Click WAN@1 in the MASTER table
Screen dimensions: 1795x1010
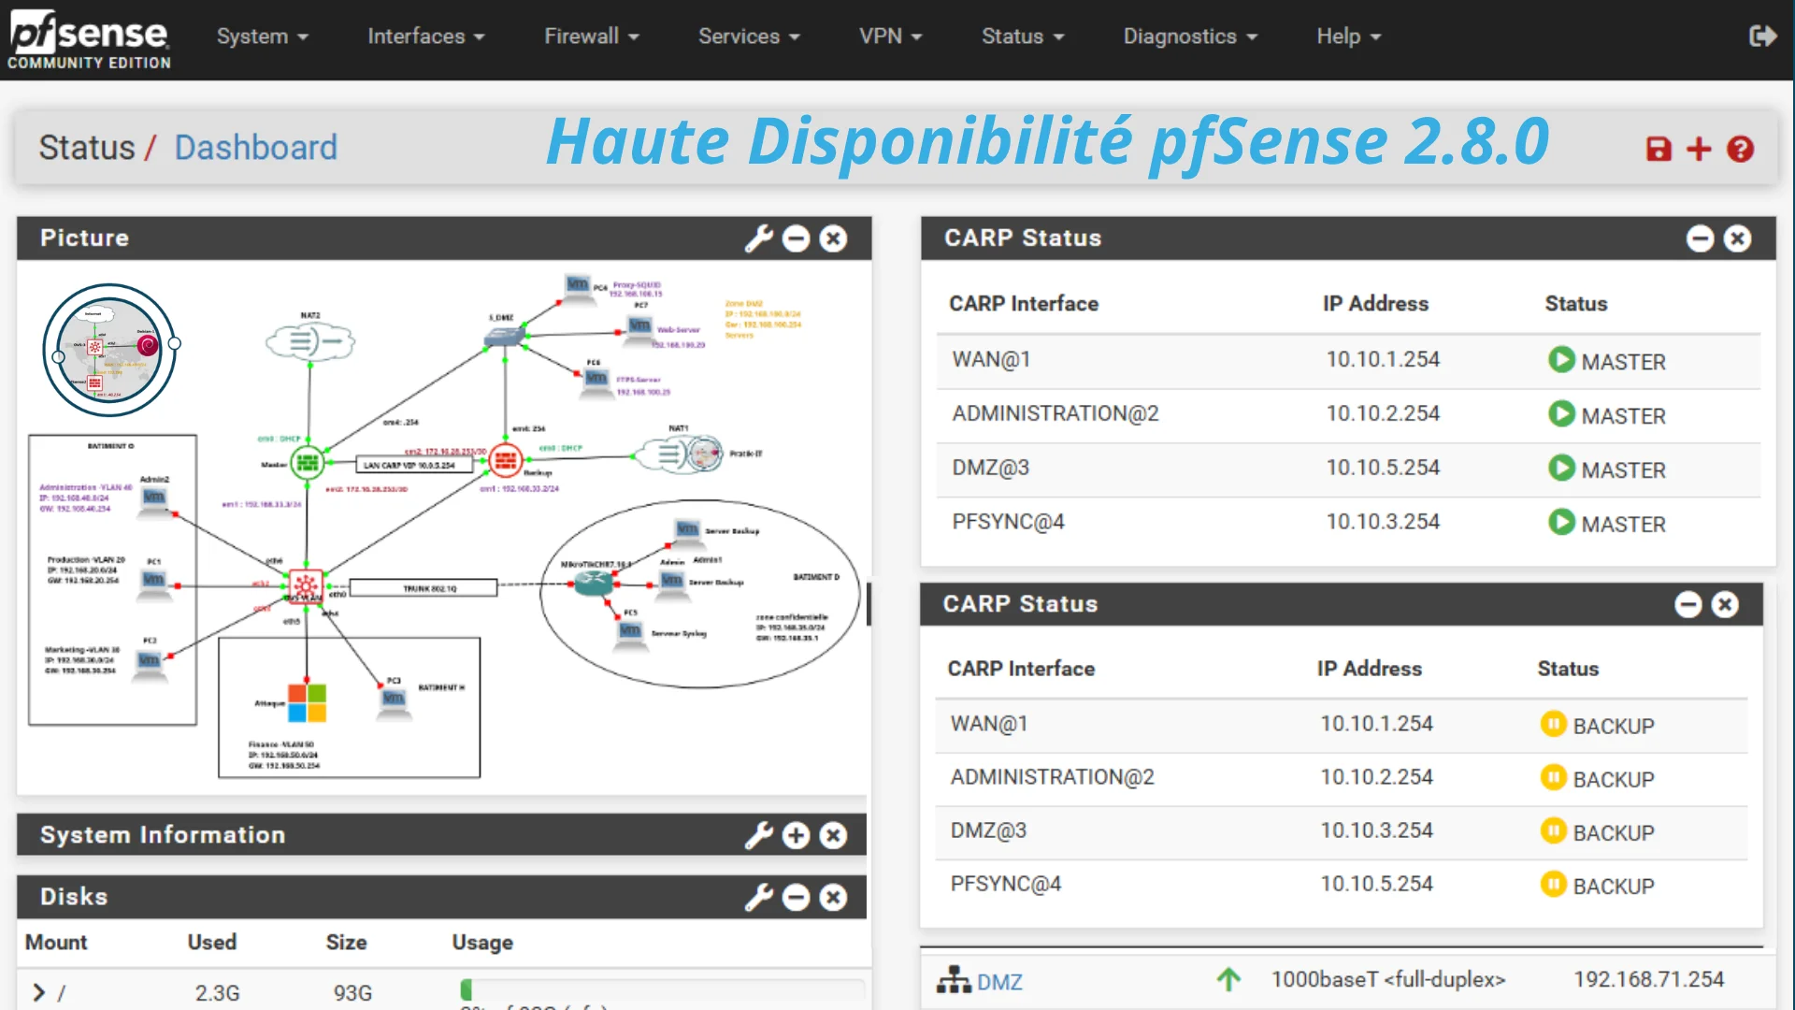click(x=991, y=359)
